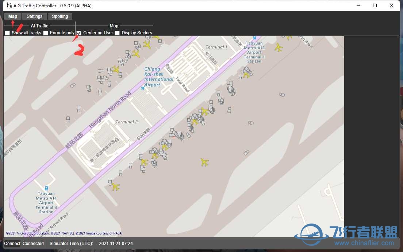This screenshot has height=252, width=403.
Task: Select the isolated yellow aircraft on the open apron
Action: click(x=204, y=162)
